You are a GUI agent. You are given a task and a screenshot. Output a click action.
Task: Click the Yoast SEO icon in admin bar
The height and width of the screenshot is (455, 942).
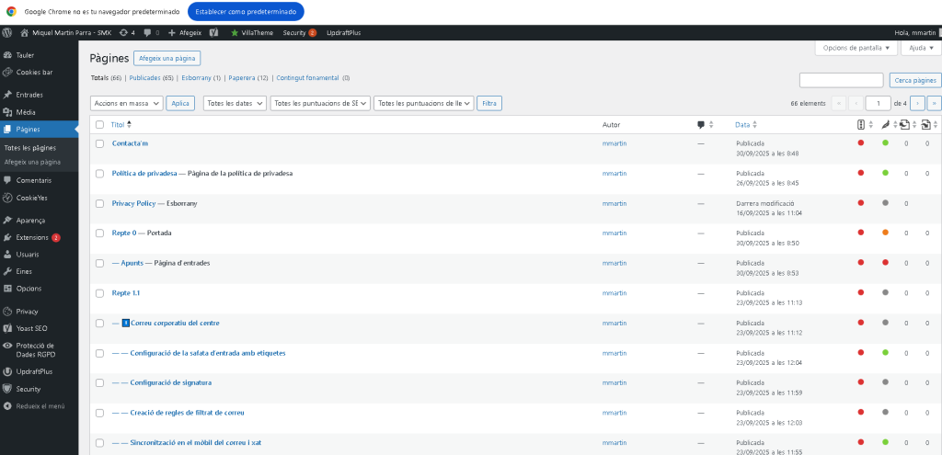(213, 32)
